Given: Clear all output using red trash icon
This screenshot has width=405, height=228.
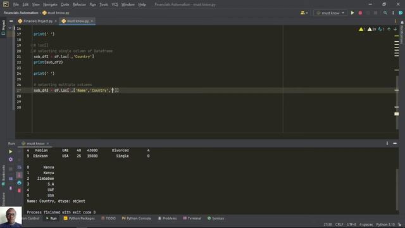Looking at the screenshot, I should pos(20,191).
